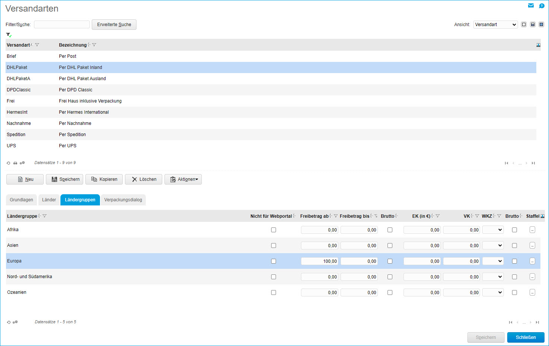Open the Ansicht dropdown
The image size is (549, 346).
(x=495, y=25)
